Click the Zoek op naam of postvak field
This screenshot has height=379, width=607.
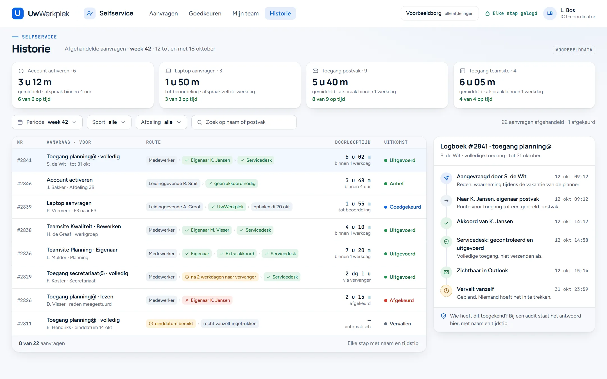point(244,122)
